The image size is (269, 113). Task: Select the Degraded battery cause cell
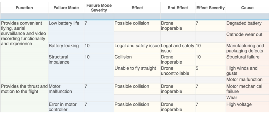click(247, 26)
